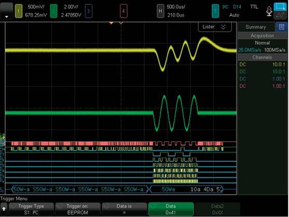This screenshot has height=217, width=289.
Task: Select the zoom box tool icon
Action: (280, 7)
